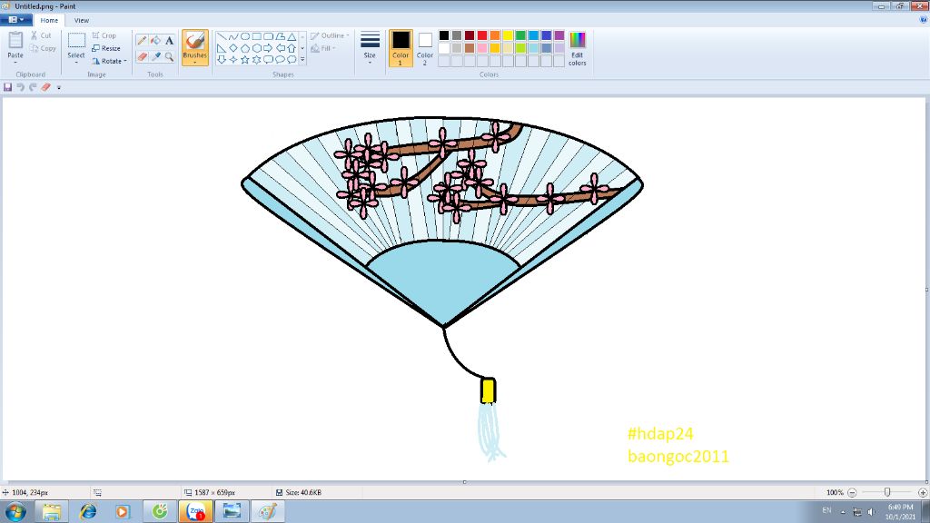This screenshot has width=930, height=523.
Task: Switch to the Home ribbon tab
Action: click(49, 20)
